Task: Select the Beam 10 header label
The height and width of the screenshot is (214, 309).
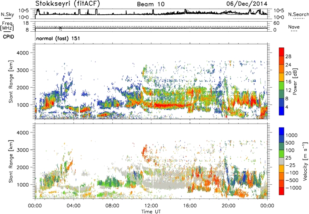Action: [x=151, y=4]
